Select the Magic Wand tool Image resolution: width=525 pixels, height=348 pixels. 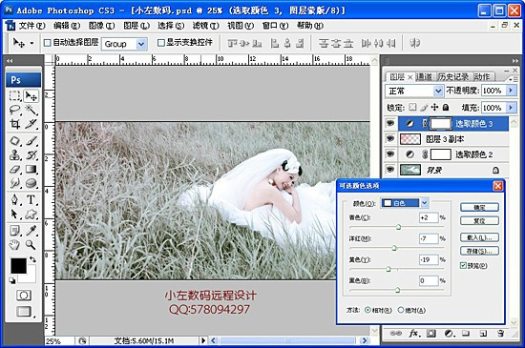point(31,110)
